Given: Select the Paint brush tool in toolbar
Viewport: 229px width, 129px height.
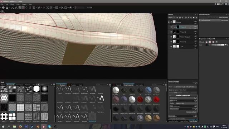Looking at the screenshot, I should 12,8.
